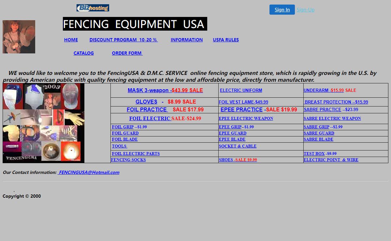Open BREAST PROTECTION $15.99 link

(x=336, y=102)
